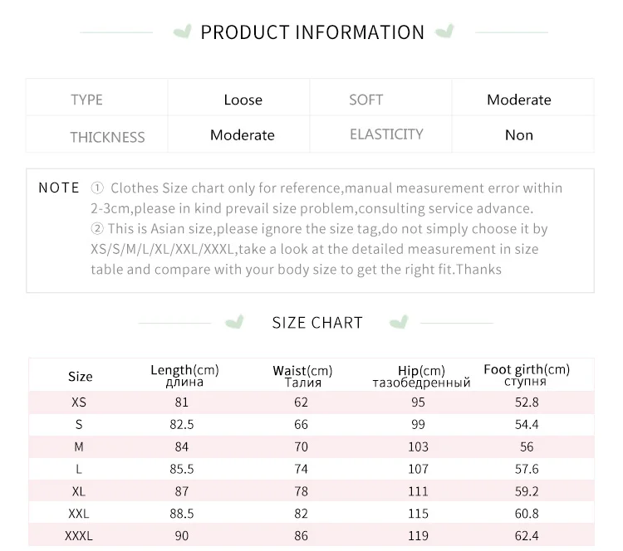Click the THICKNESS label cell

click(97, 134)
